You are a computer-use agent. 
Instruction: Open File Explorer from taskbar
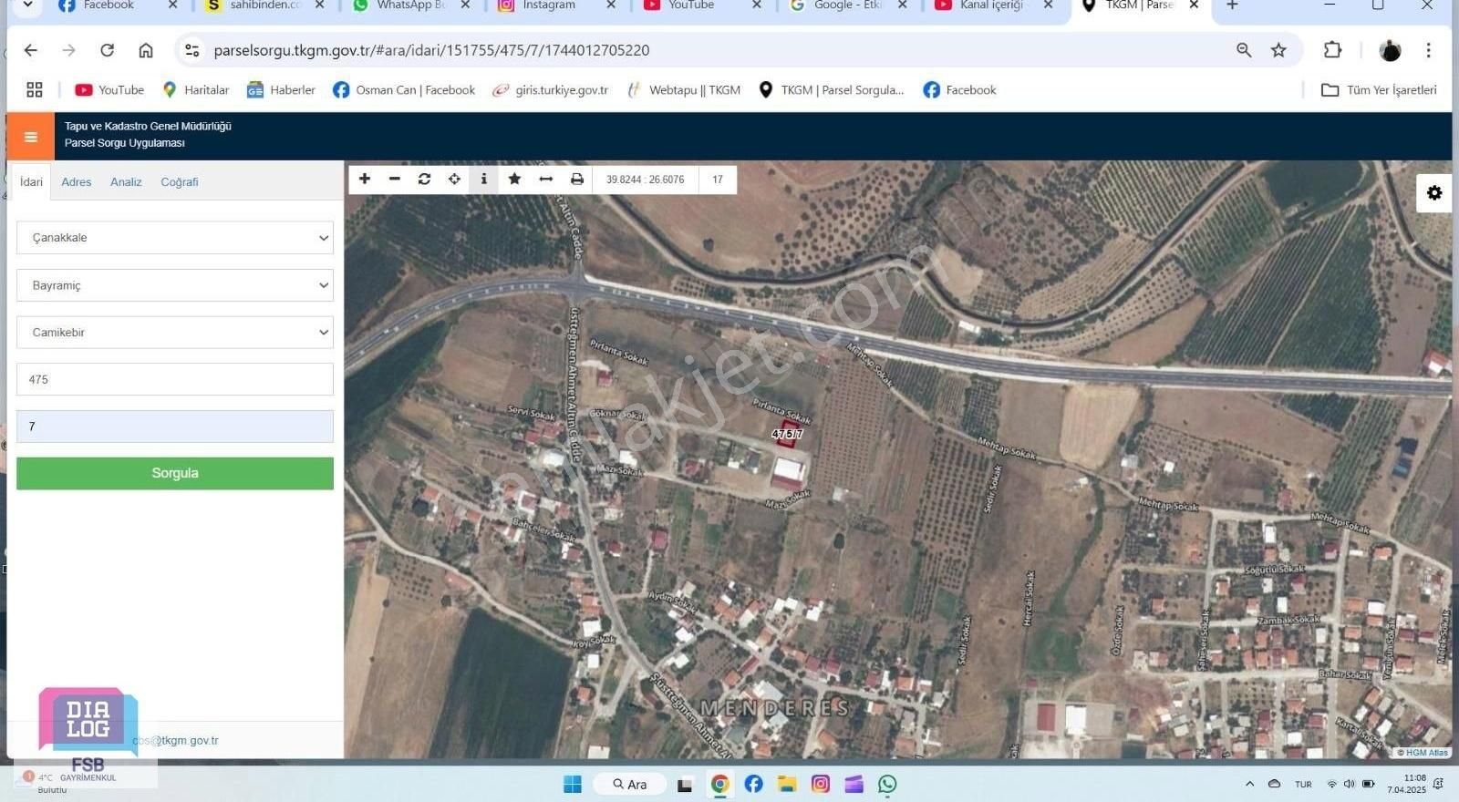[787, 785]
